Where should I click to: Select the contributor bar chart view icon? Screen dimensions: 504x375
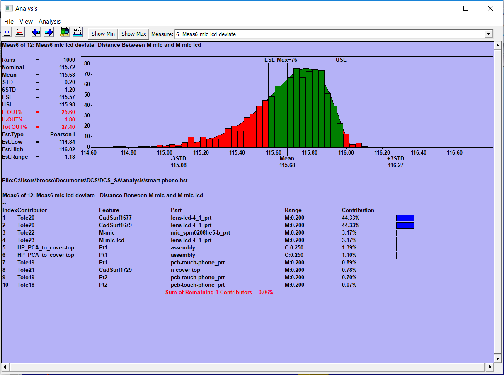(19, 32)
